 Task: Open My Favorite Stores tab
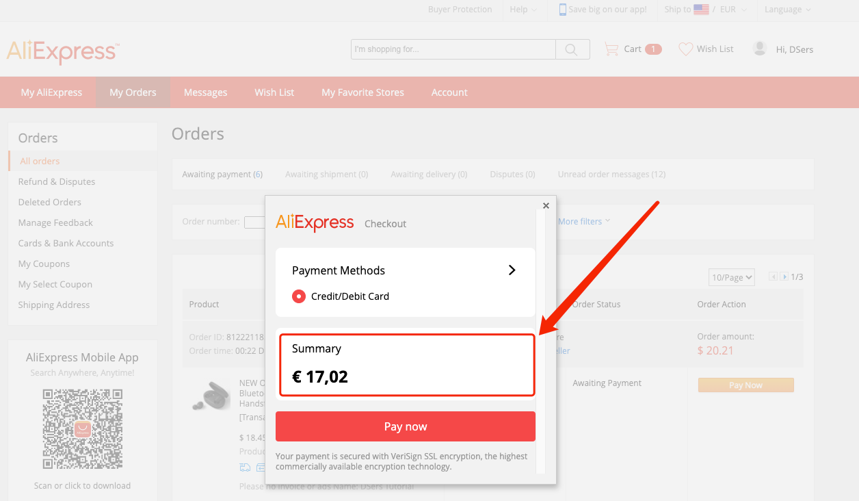click(363, 92)
